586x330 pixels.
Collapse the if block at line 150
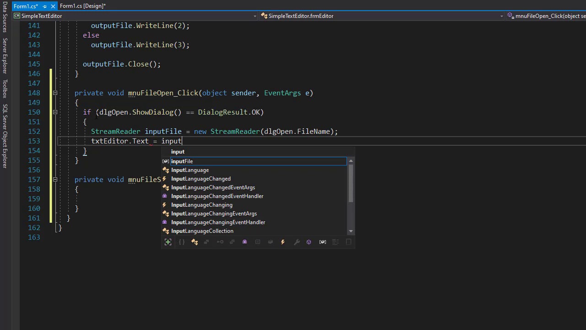tap(55, 112)
